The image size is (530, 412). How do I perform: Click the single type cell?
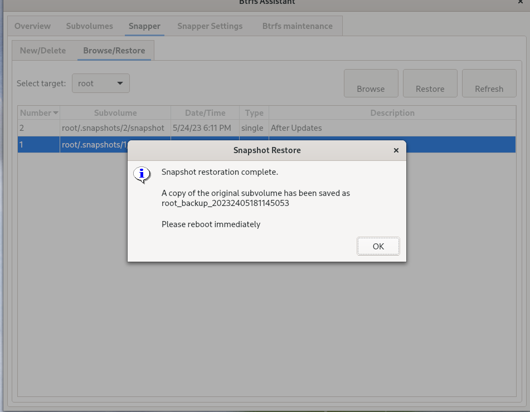pos(254,128)
